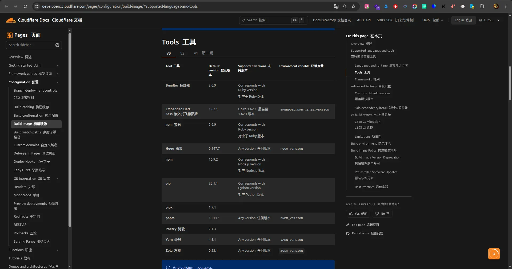Image resolution: width=512 pixels, height=269 pixels.
Task: Click the GitHub Report issue icon
Action: coord(348,233)
